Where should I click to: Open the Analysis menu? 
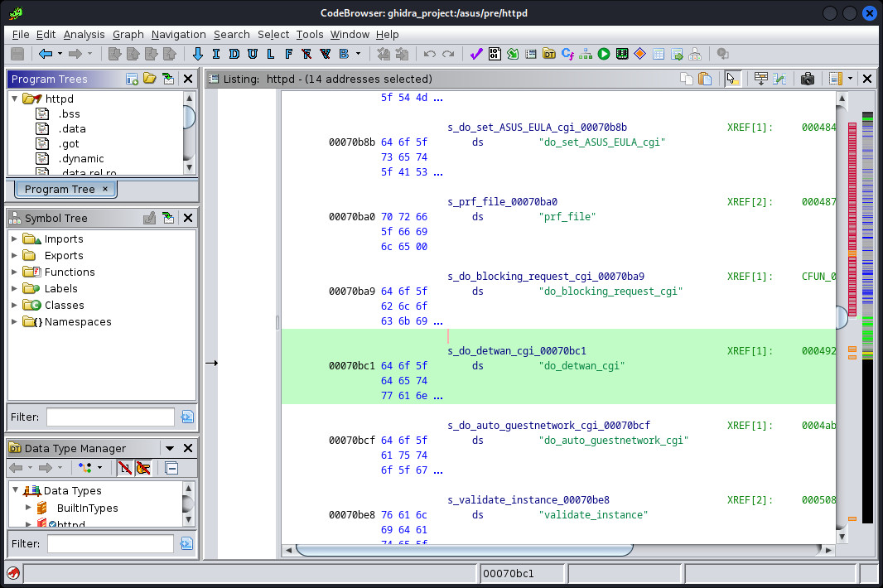(x=84, y=34)
